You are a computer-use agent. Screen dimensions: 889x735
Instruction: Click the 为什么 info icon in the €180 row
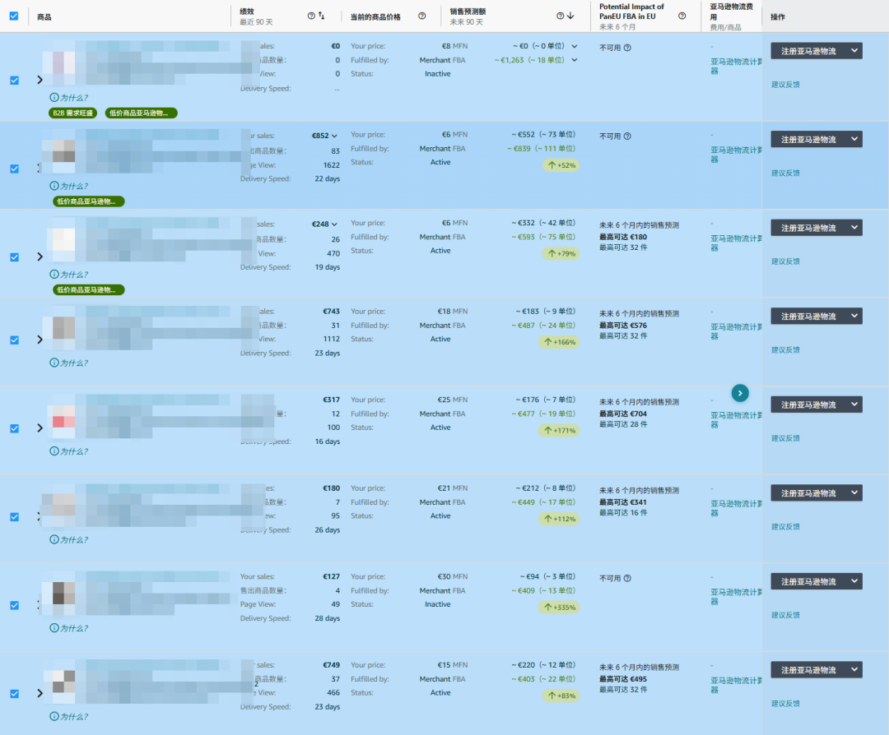(54, 539)
